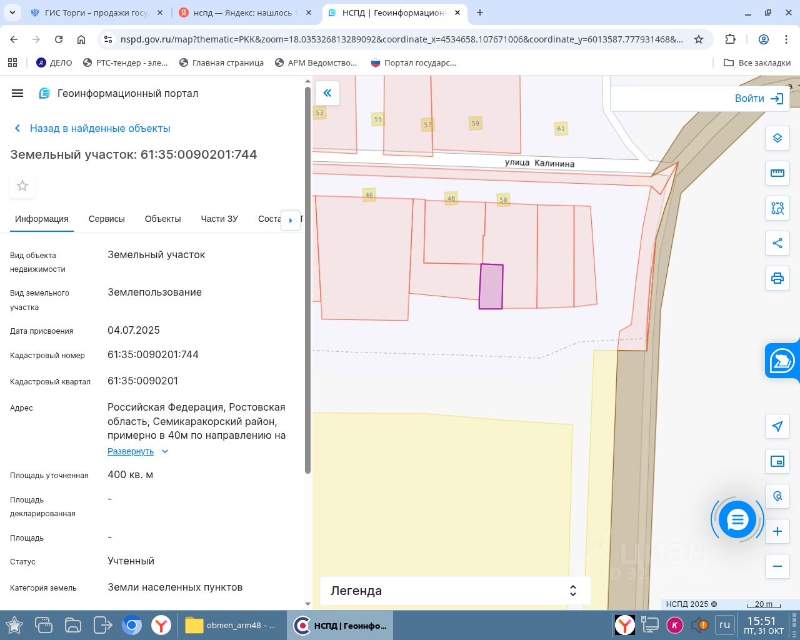Select the cadastral number value 61:35:0090201:744
This screenshot has height=640, width=800.
153,354
